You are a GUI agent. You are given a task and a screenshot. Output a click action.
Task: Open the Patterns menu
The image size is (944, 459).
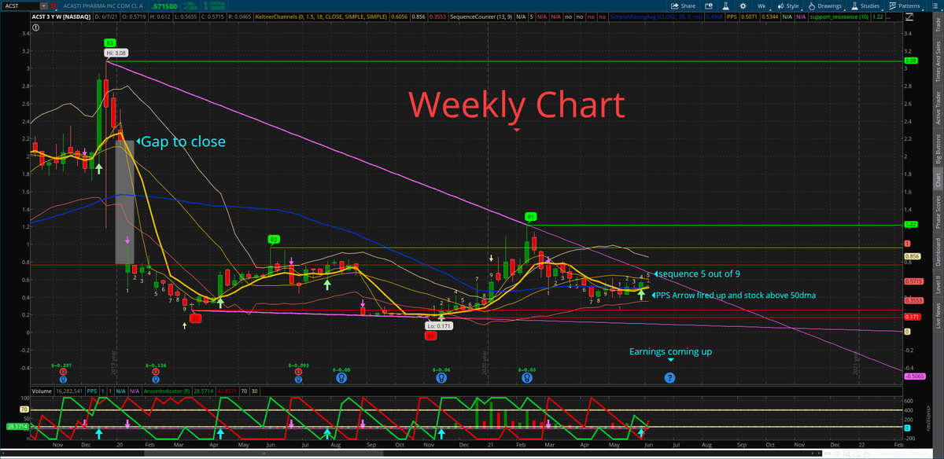(907, 5)
